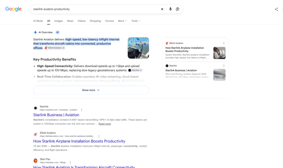Open the Images tab
The width and height of the screenshot is (283, 168).
point(59,21)
